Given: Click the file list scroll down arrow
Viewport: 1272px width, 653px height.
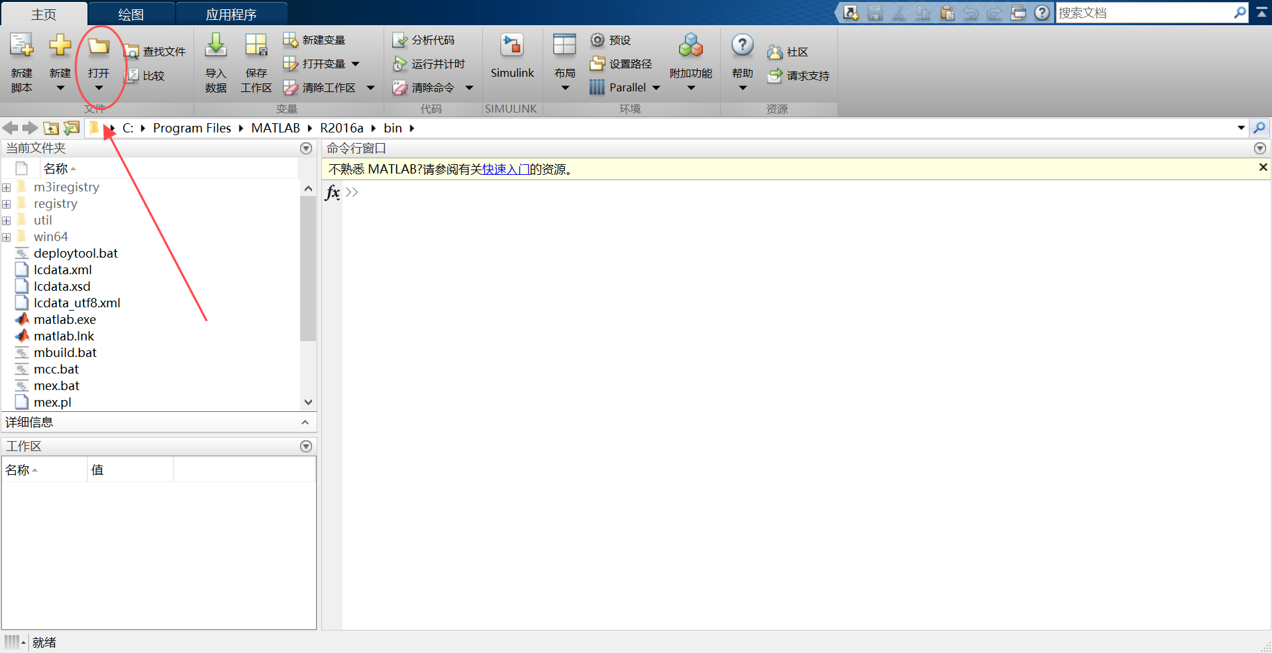Looking at the screenshot, I should click(x=308, y=402).
